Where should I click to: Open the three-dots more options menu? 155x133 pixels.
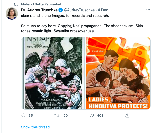pos(148,10)
